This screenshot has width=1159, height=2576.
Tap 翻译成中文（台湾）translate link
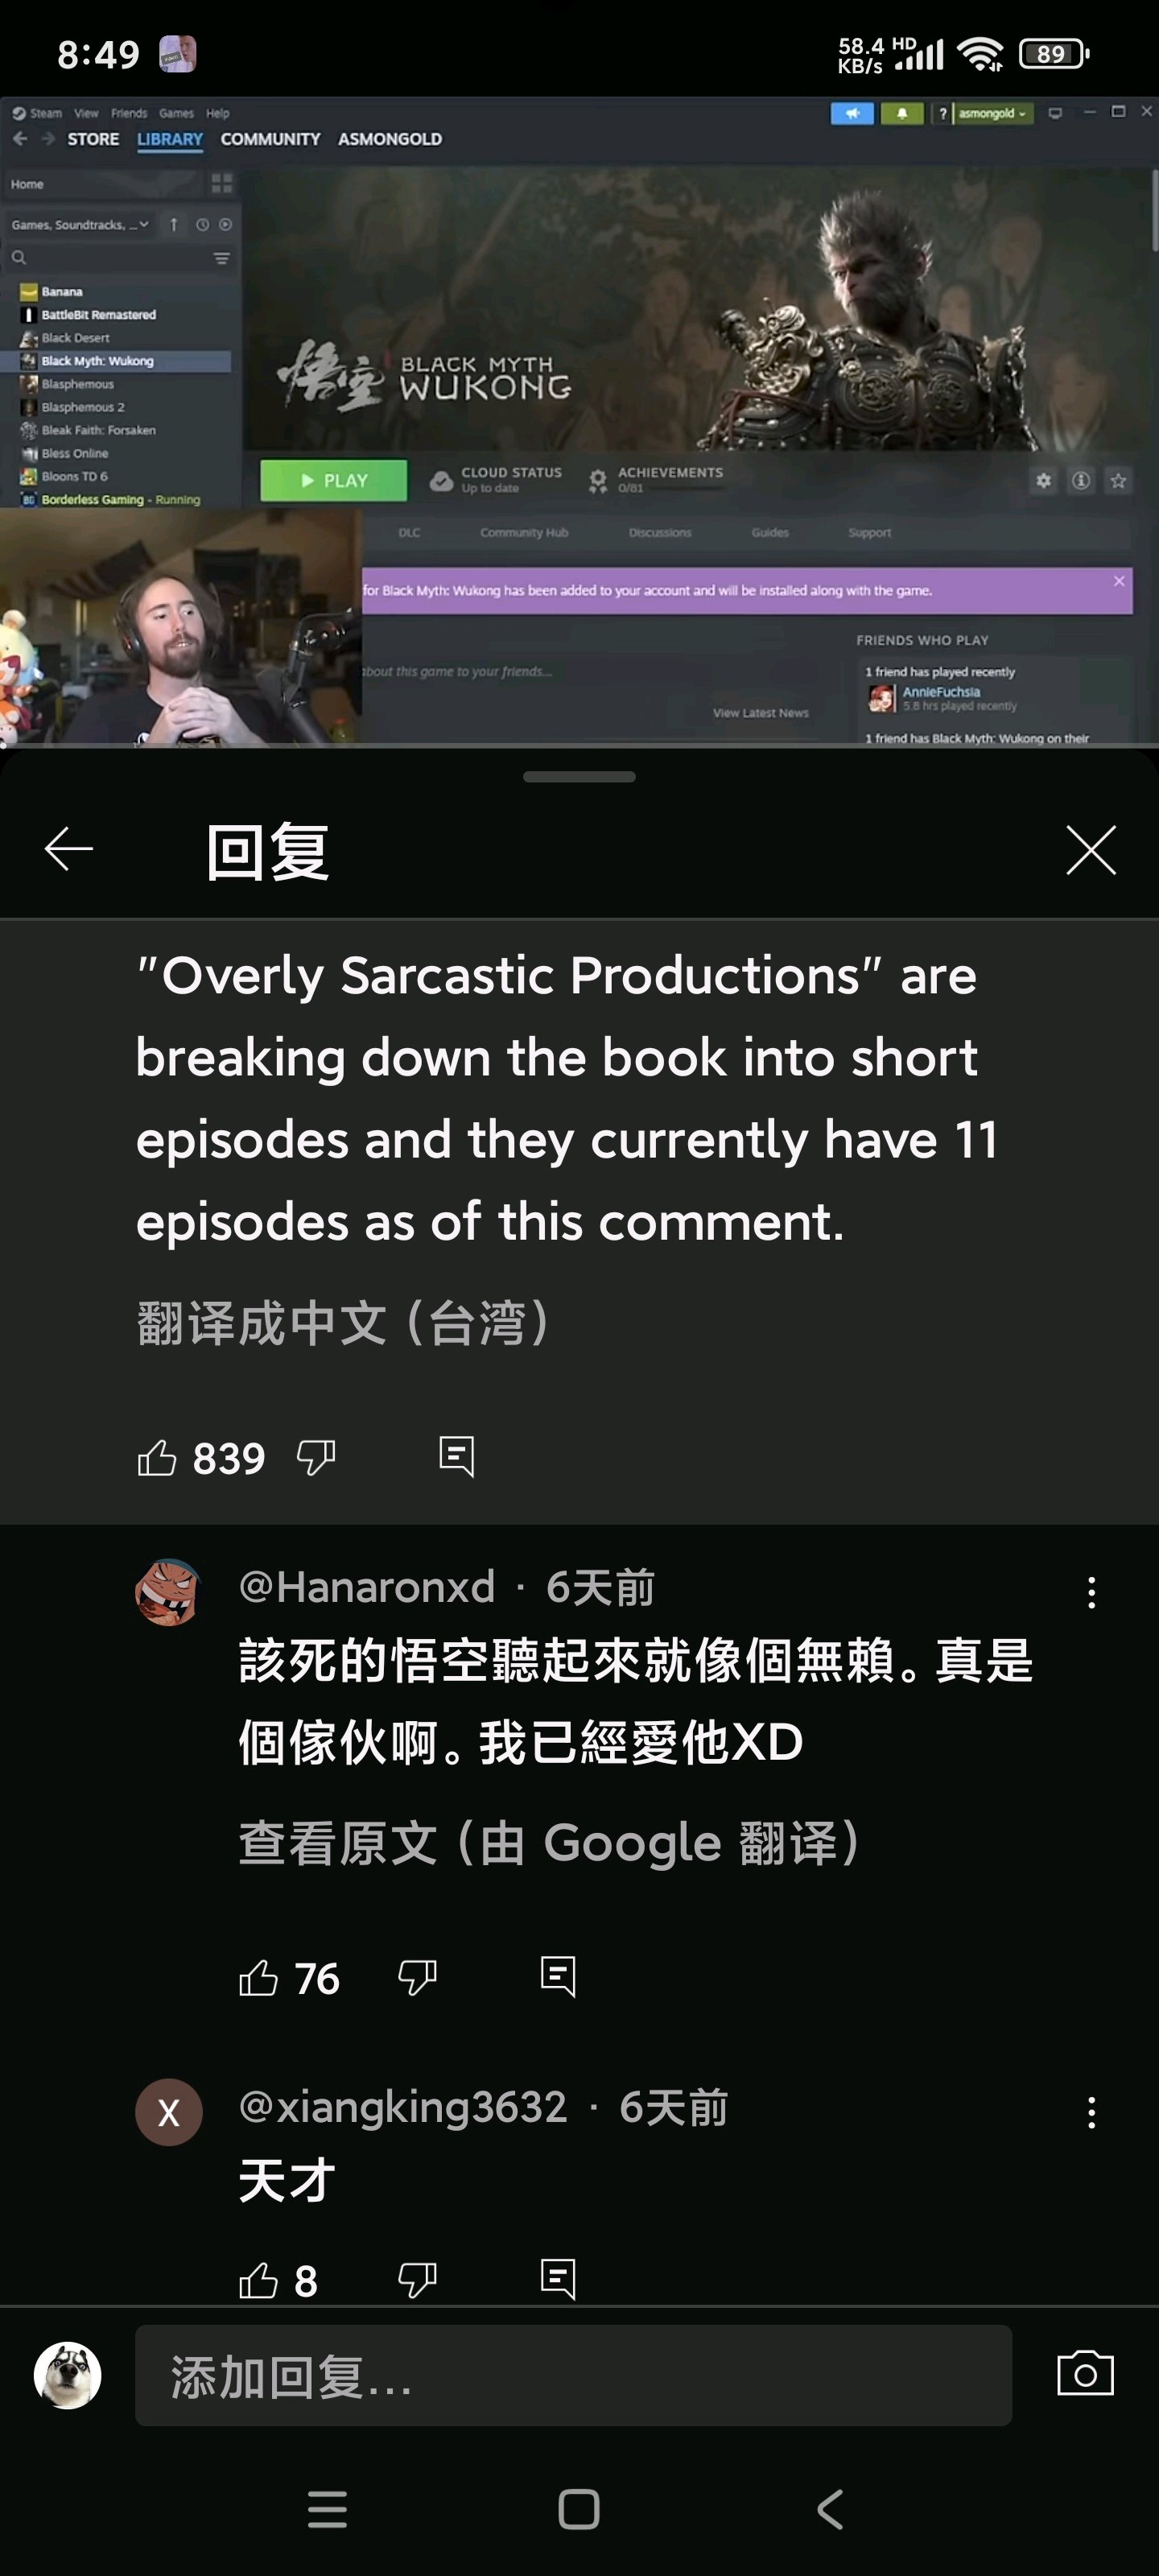tap(342, 1322)
